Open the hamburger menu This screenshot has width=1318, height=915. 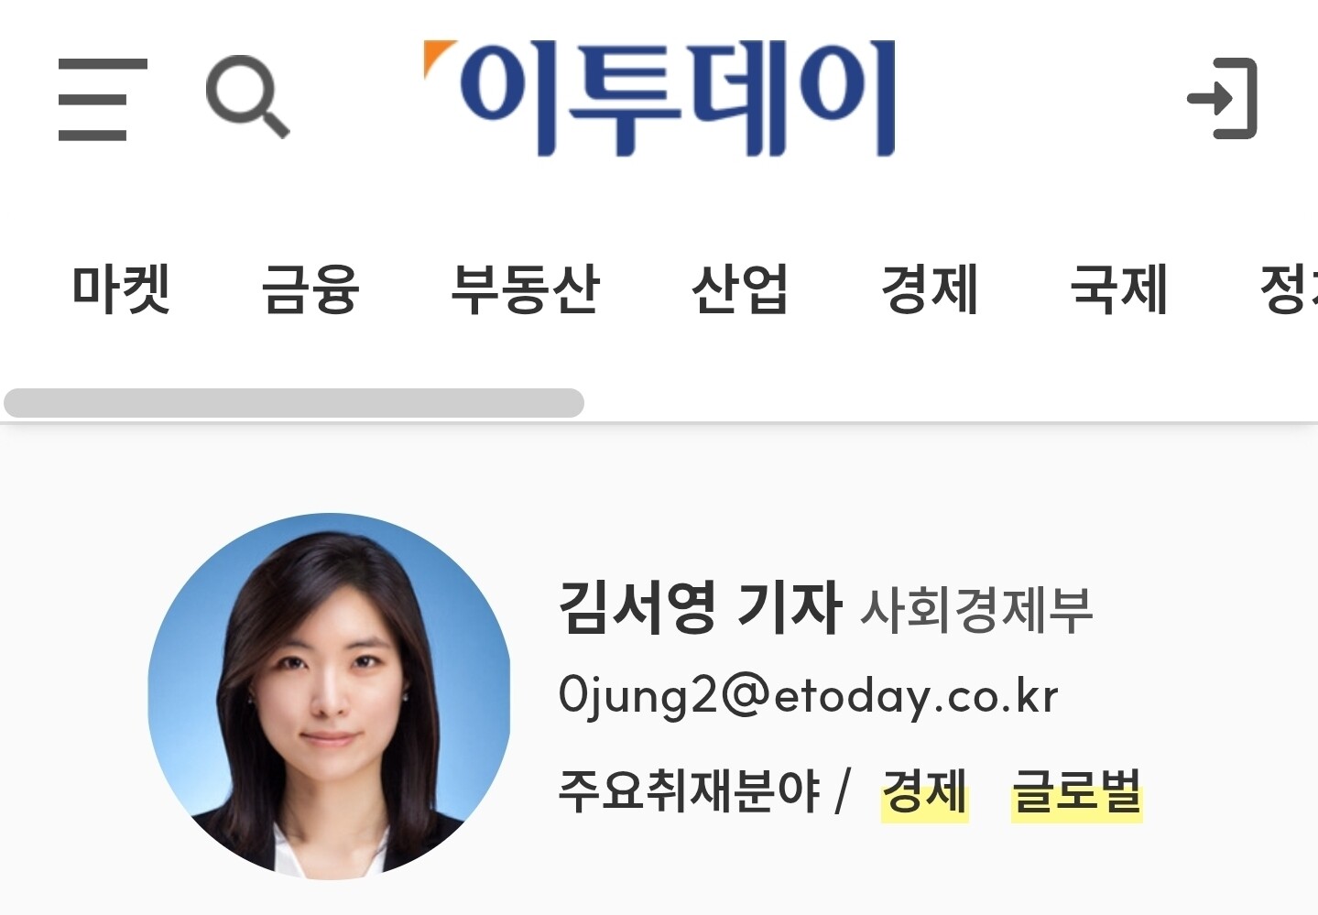[103, 99]
